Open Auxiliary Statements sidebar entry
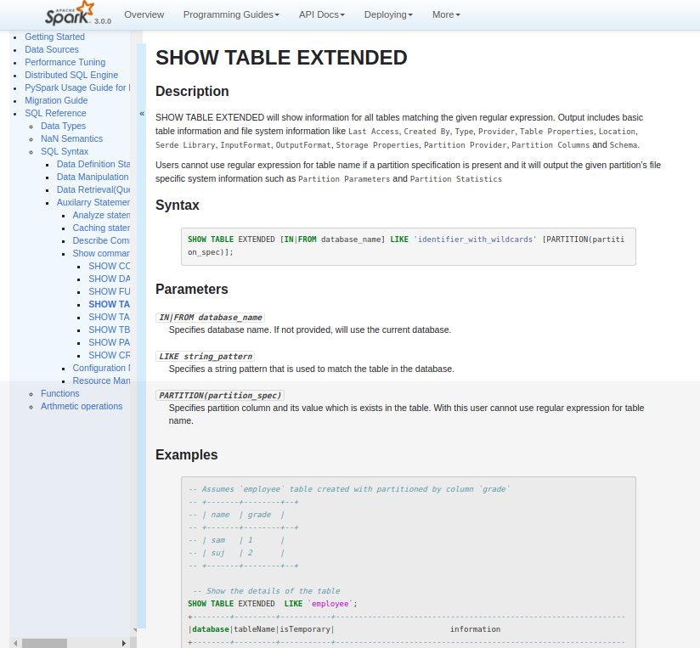Viewport: 700px width, 648px height. click(93, 202)
